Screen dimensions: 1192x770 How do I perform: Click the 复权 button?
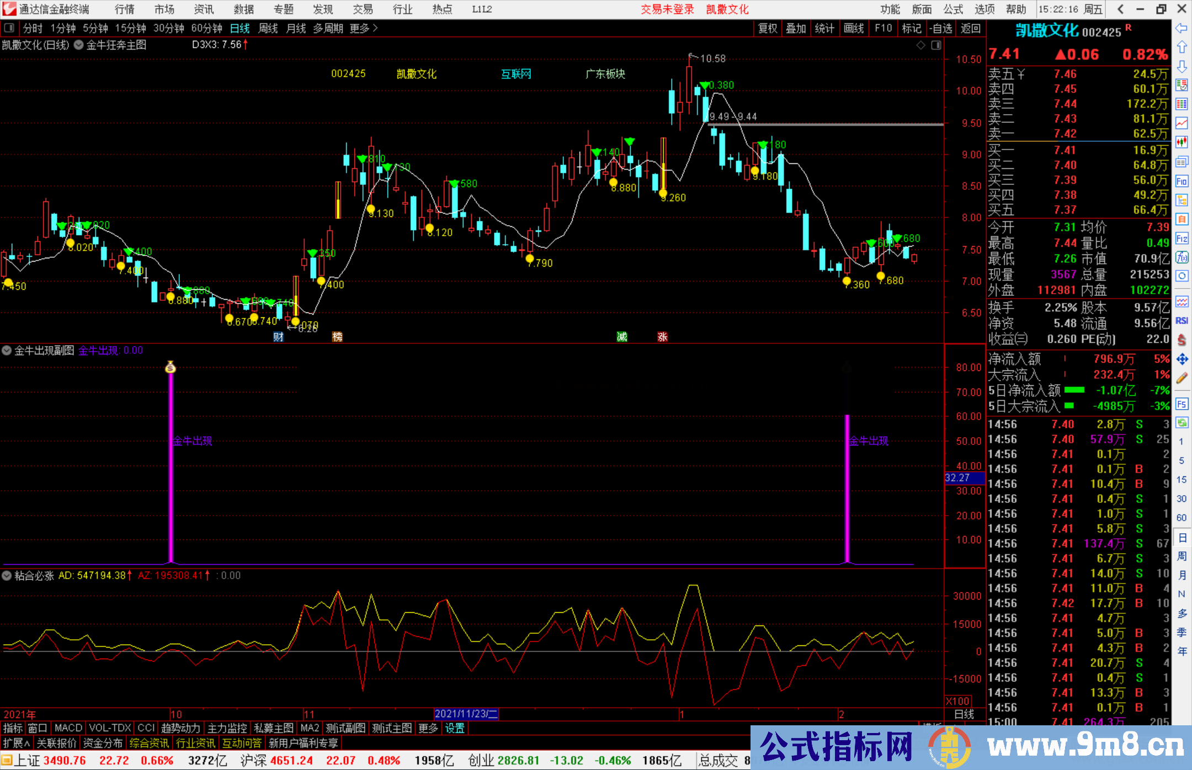768,28
